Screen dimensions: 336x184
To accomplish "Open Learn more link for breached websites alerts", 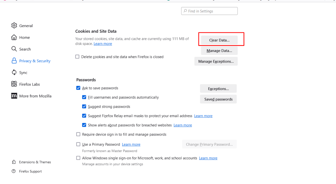I will coord(182,125).
